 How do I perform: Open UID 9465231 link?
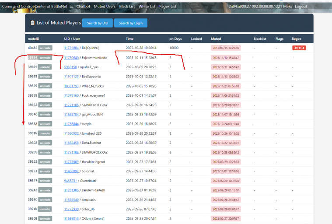(x=70, y=181)
